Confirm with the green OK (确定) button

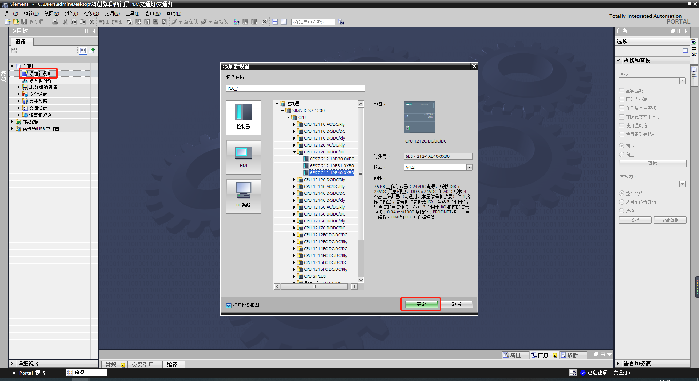click(421, 305)
